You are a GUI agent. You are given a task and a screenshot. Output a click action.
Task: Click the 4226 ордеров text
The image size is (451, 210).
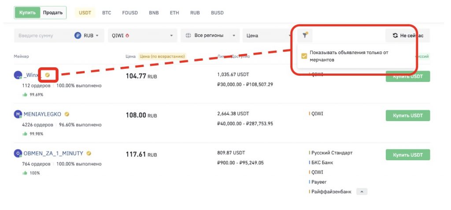(37, 125)
